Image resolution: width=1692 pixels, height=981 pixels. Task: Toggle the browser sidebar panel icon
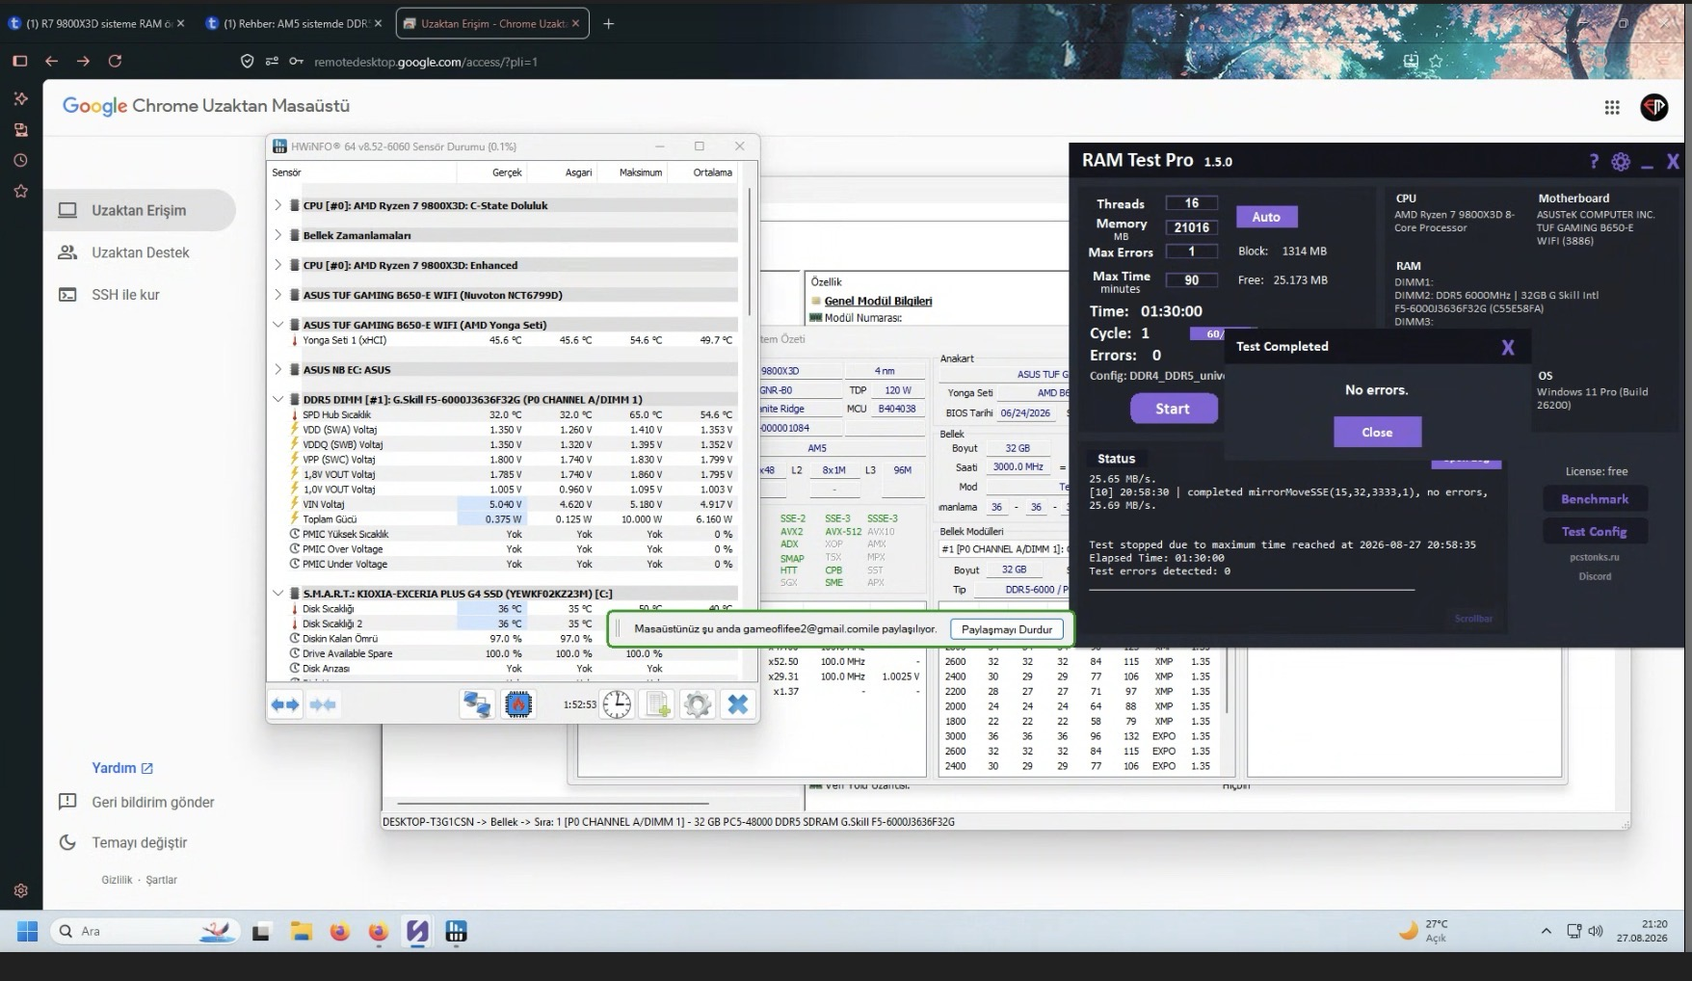pos(20,61)
